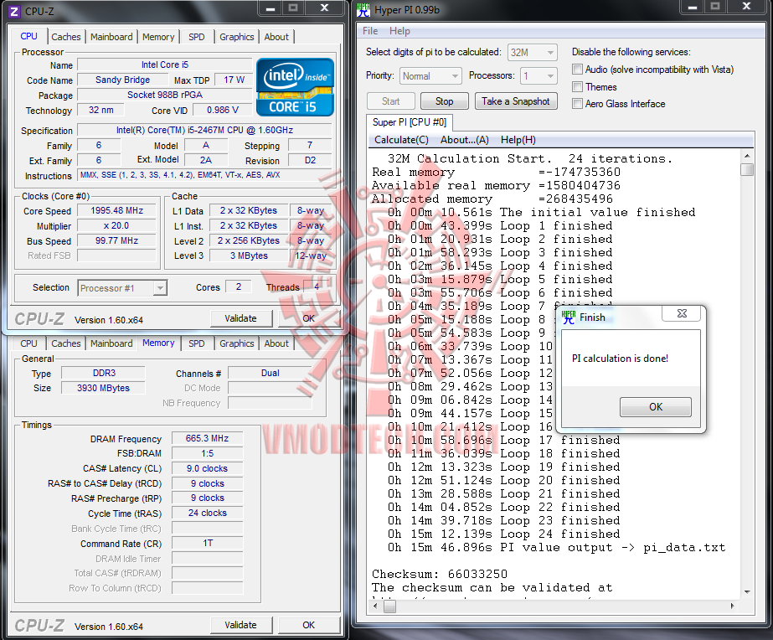Open the About...(A) menu

pyautogui.click(x=465, y=140)
